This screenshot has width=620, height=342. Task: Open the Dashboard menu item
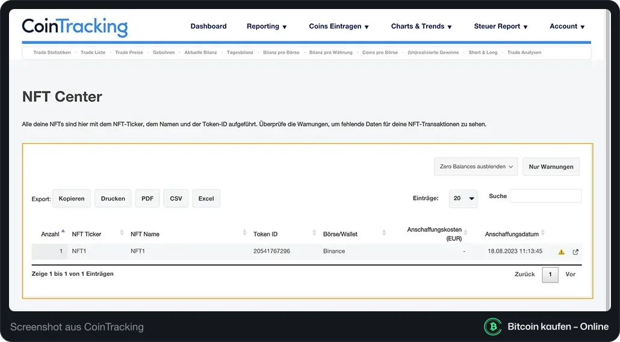pyautogui.click(x=208, y=26)
